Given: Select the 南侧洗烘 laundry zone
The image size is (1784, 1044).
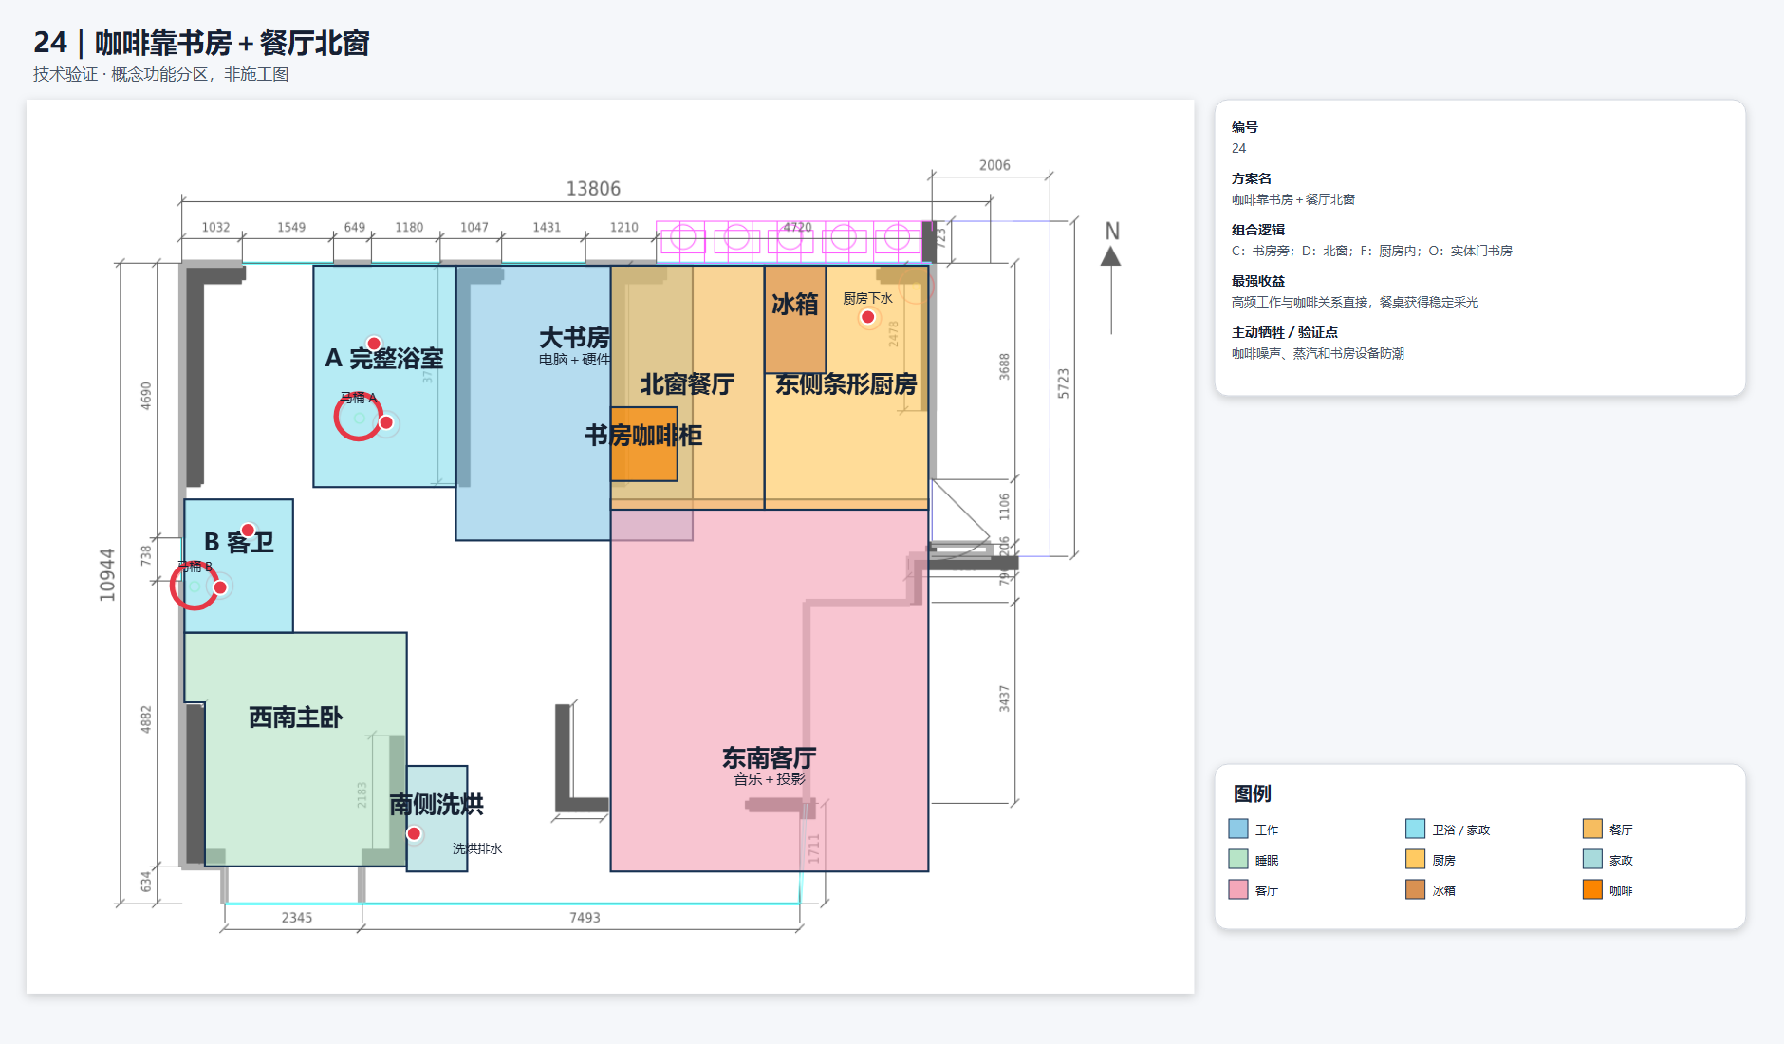Looking at the screenshot, I should click(437, 818).
